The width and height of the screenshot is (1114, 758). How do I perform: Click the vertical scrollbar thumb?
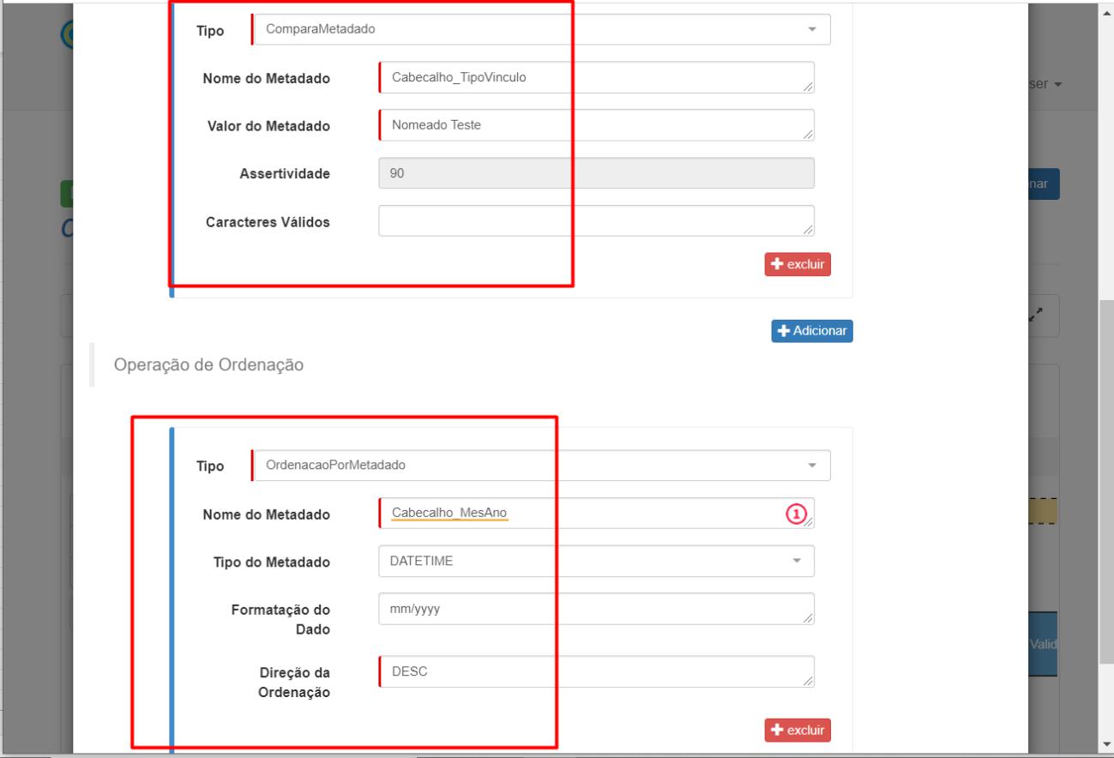click(x=1106, y=480)
